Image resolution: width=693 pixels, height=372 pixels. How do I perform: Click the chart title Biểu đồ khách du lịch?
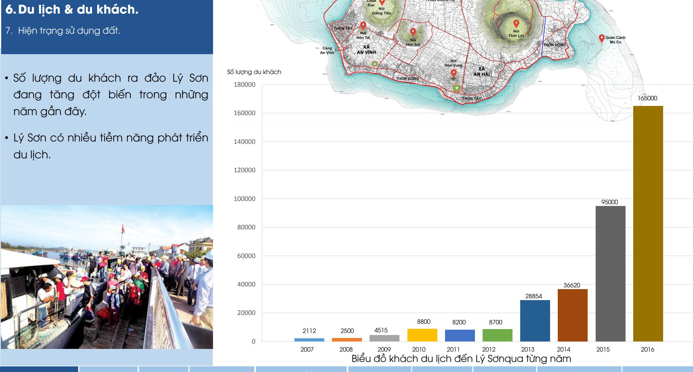461,359
